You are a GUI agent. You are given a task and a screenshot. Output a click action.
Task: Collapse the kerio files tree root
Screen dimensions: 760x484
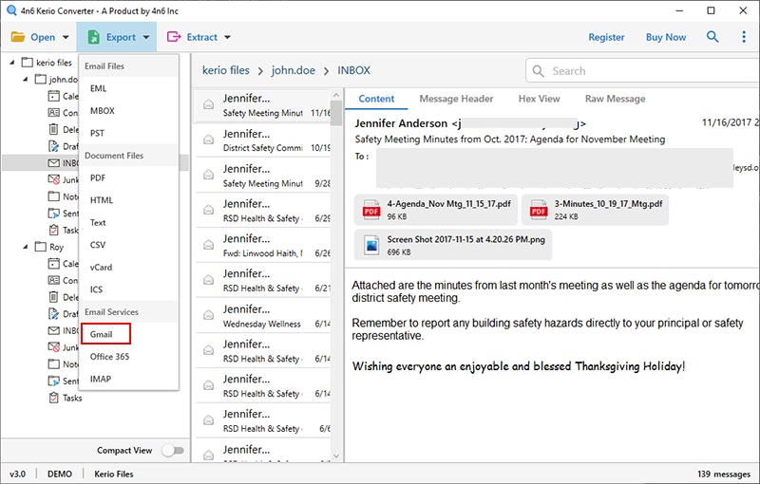pos(12,63)
